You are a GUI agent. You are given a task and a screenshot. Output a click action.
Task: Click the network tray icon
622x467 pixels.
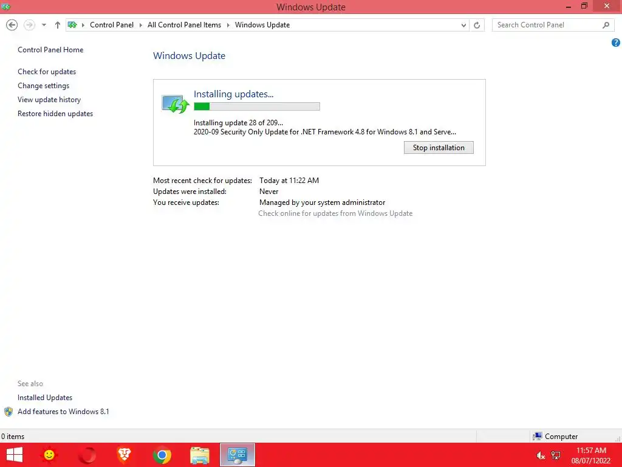click(x=556, y=455)
